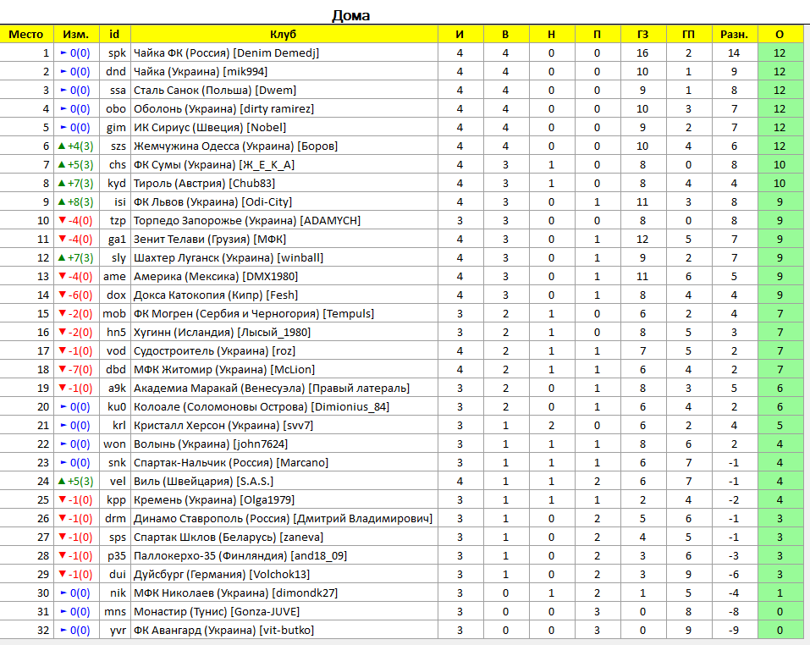Select club 'Жемчужина Одесса (Украина) [Боров]'

click(235, 146)
